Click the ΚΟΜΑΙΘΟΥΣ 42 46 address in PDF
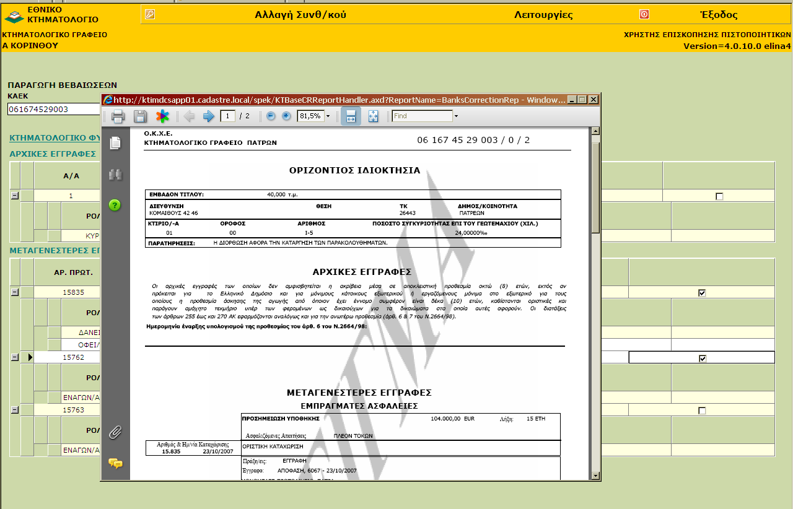Image resolution: width=793 pixels, height=509 pixels. [x=174, y=212]
